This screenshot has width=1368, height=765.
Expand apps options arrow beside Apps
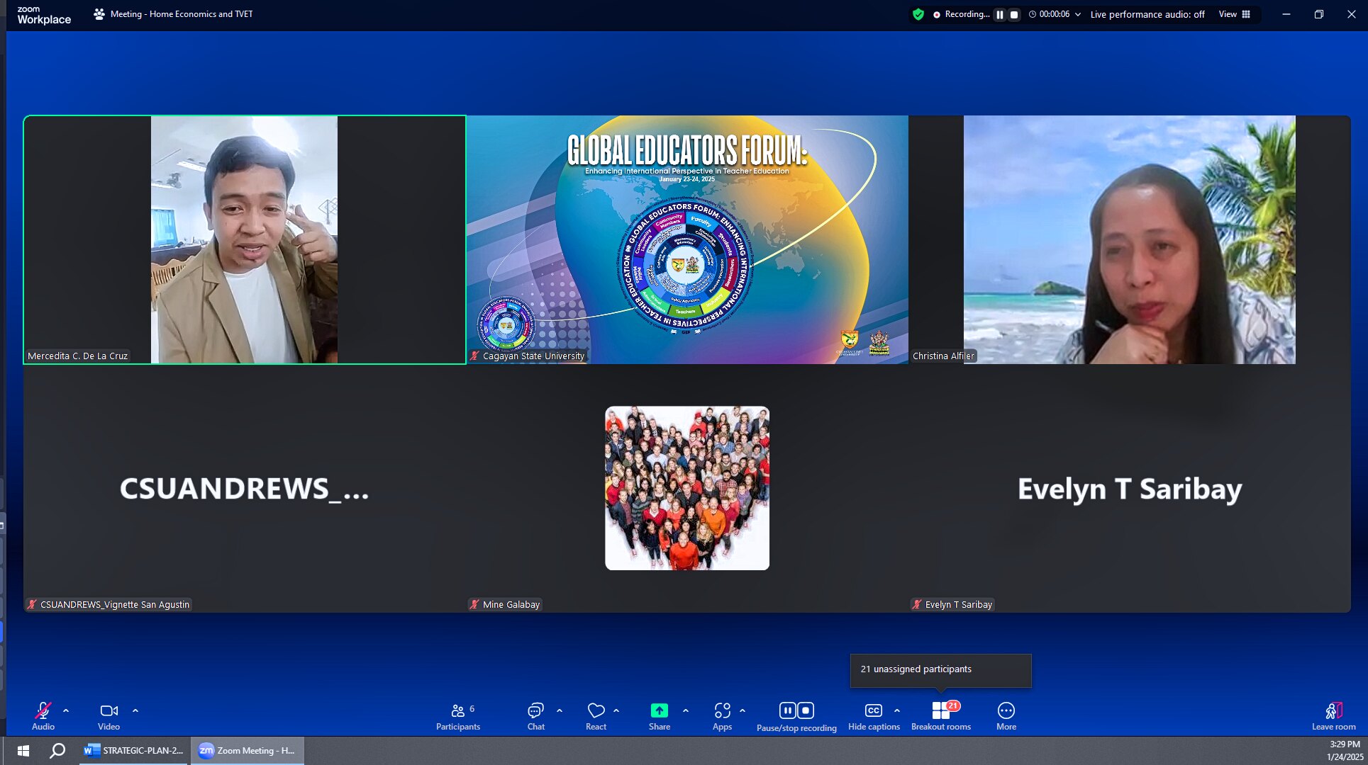(743, 710)
